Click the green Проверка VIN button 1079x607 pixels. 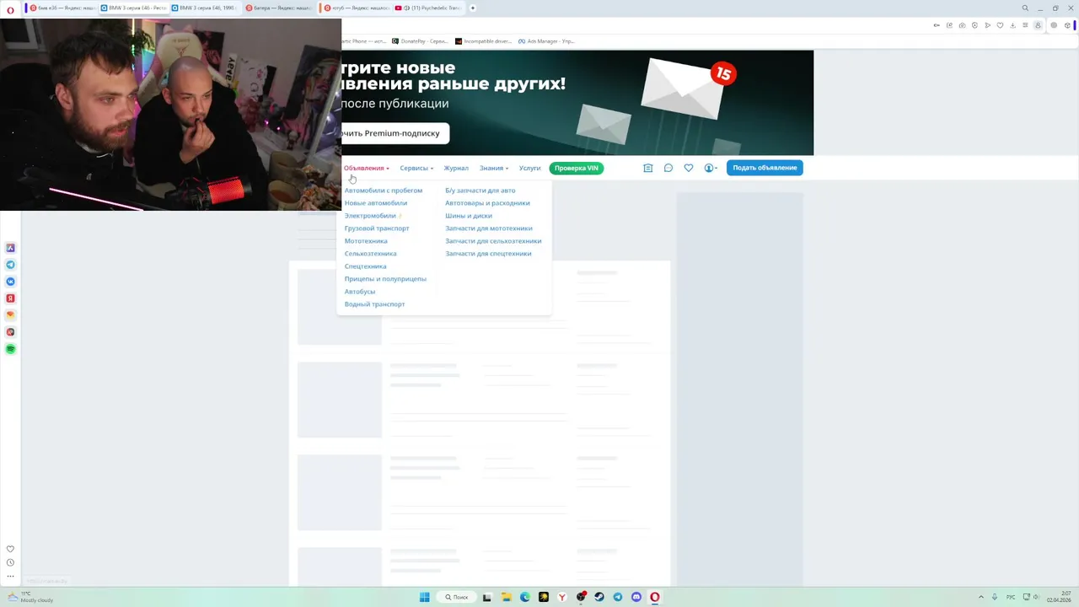coord(577,168)
